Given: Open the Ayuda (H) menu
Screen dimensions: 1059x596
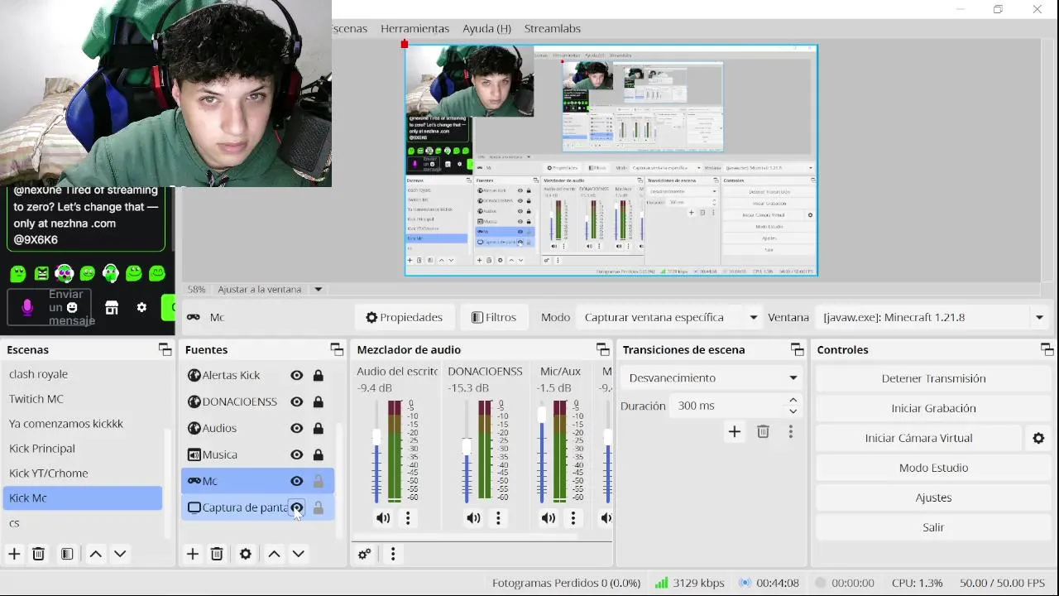Looking at the screenshot, I should tap(486, 28).
